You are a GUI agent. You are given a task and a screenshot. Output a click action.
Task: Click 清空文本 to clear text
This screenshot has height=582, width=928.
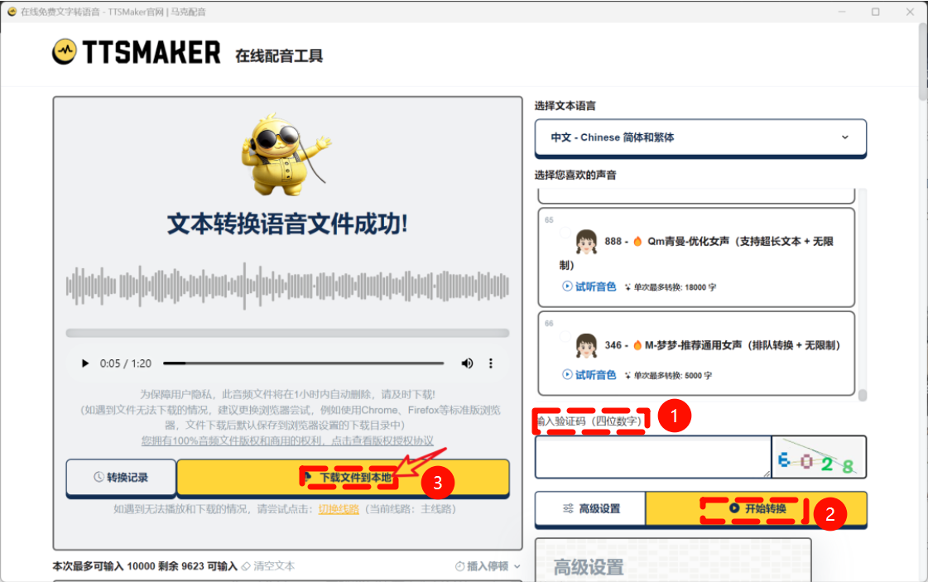click(x=268, y=566)
